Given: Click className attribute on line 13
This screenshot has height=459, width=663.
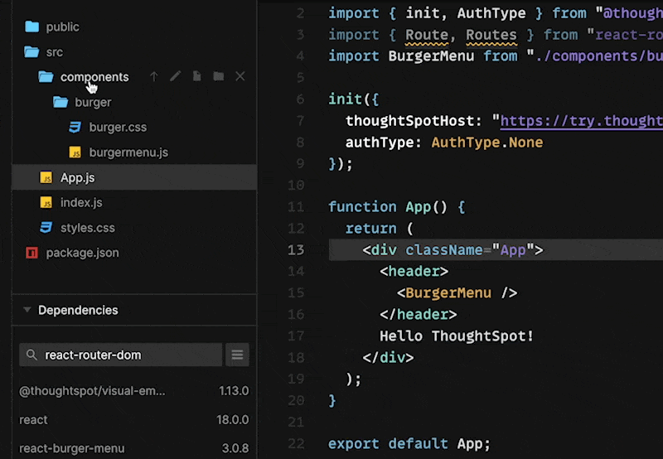Looking at the screenshot, I should tap(444, 250).
